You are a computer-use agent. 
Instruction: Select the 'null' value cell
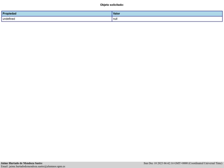[x=167, y=19]
